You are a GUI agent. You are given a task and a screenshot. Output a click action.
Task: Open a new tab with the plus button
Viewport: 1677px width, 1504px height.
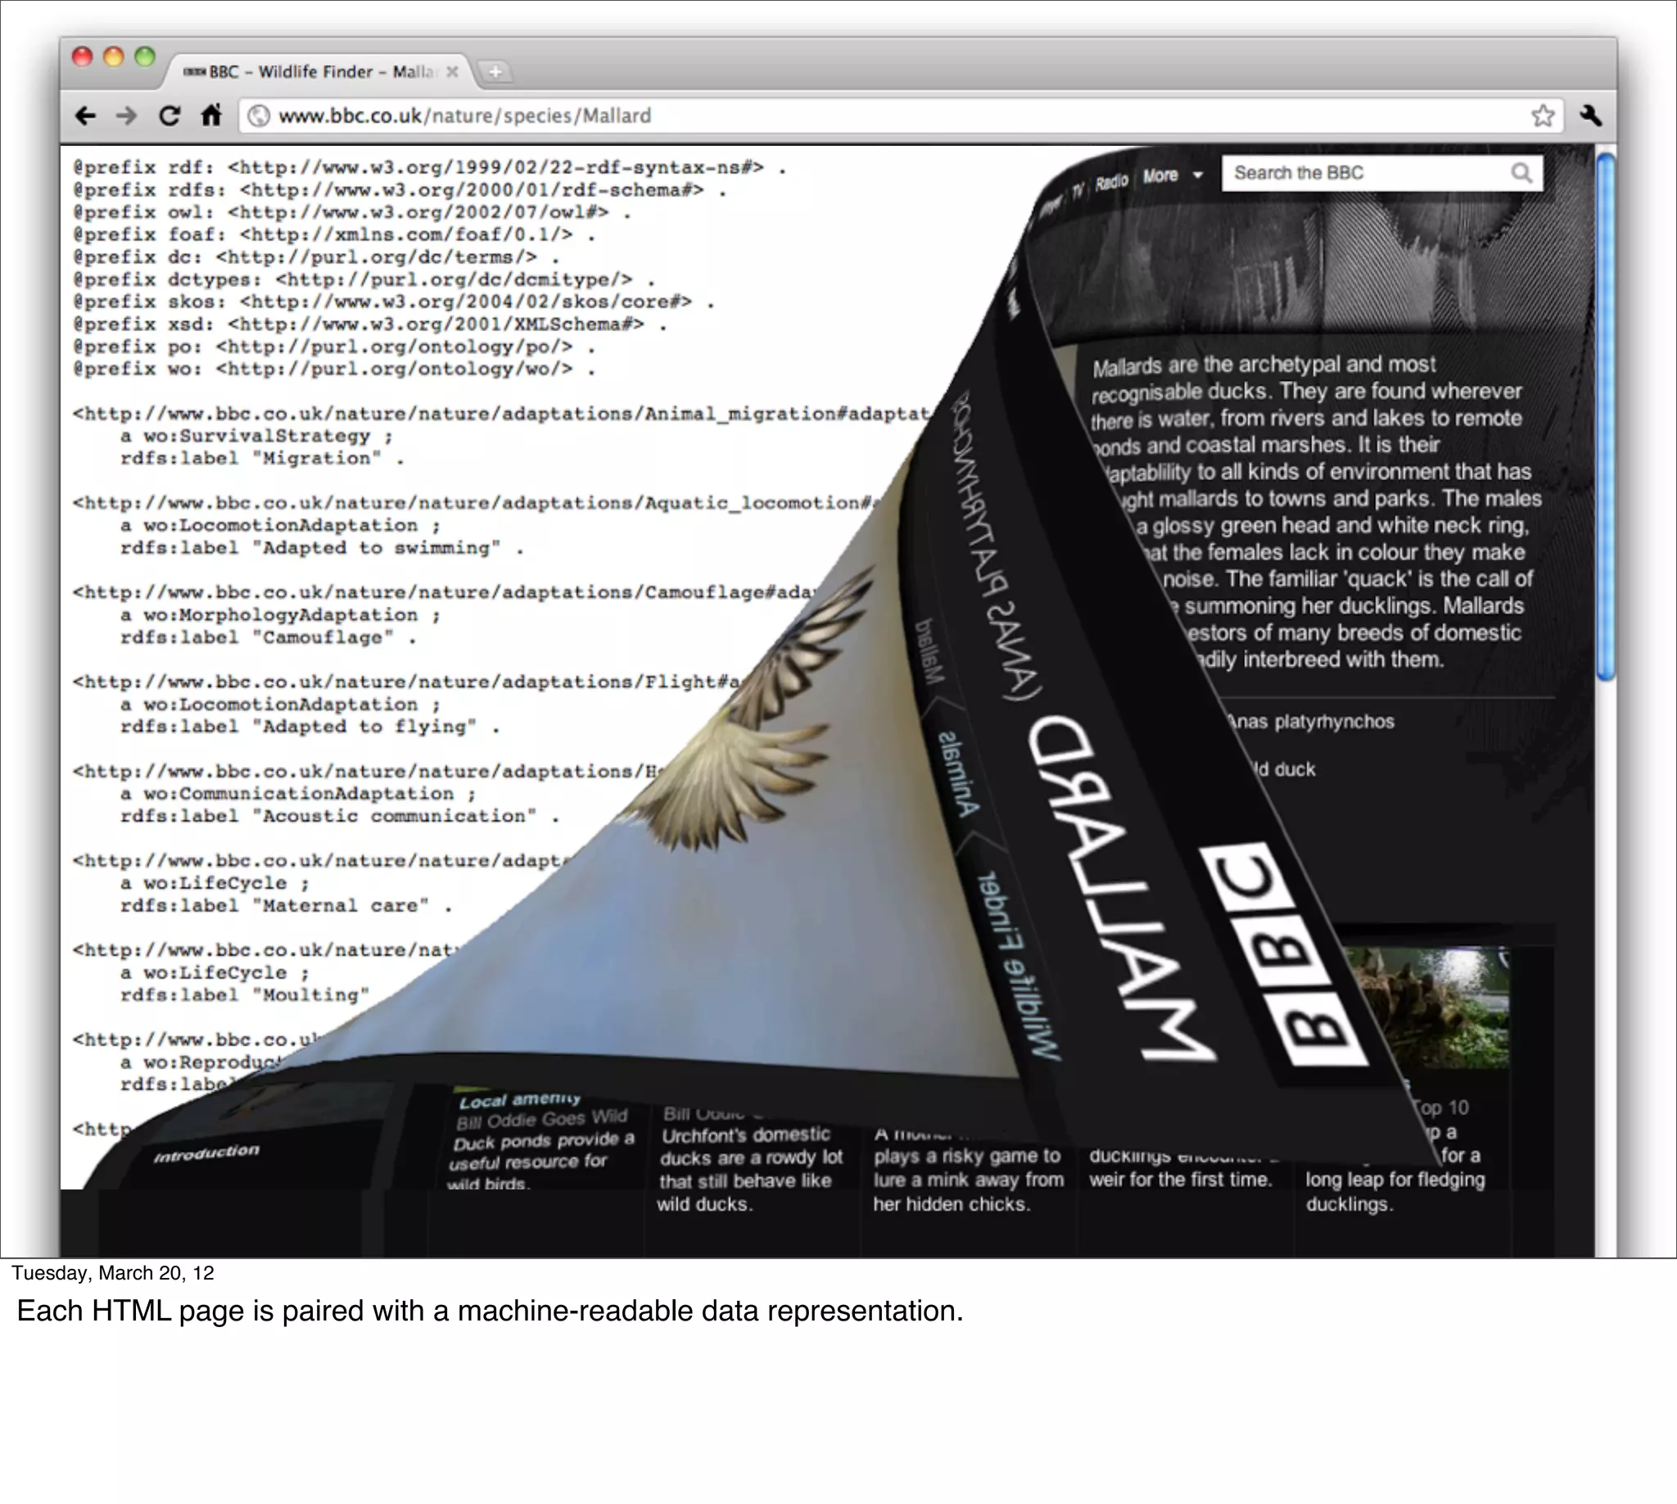[495, 72]
